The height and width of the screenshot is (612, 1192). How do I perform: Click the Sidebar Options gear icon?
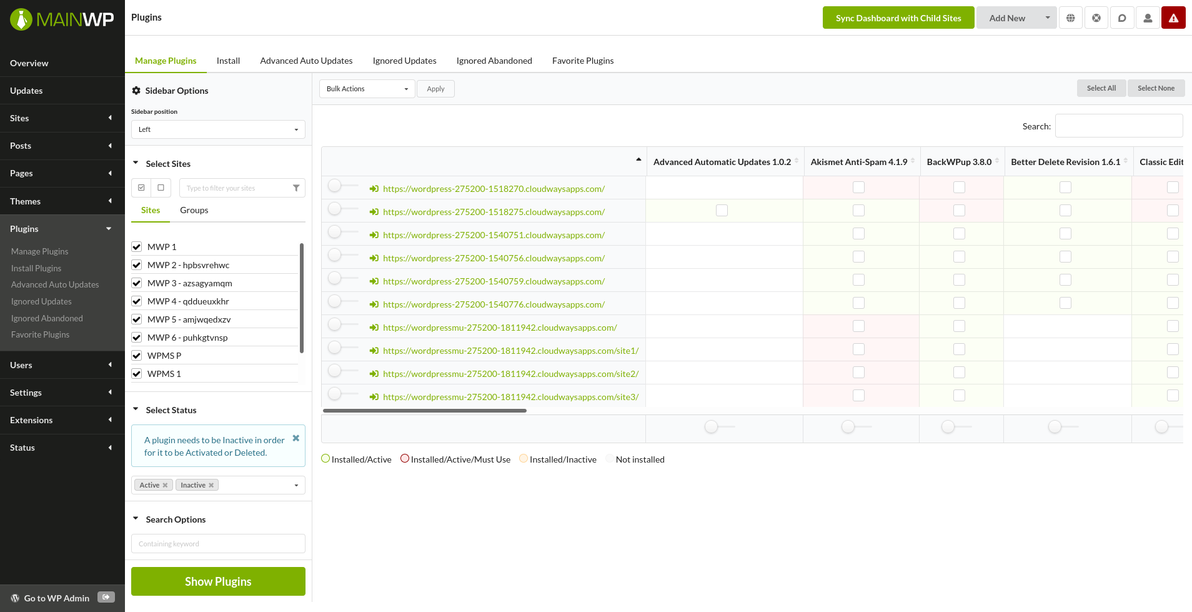[x=136, y=90]
